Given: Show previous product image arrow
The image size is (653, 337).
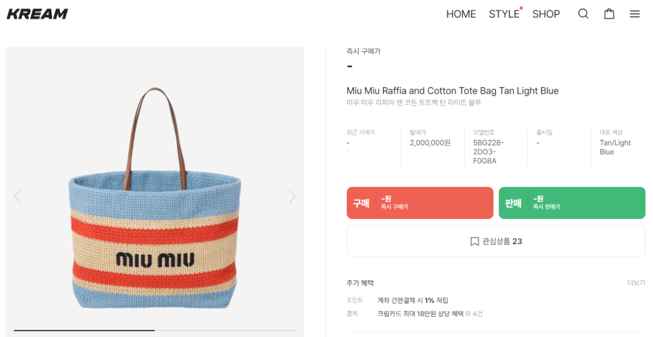Looking at the screenshot, I should [x=17, y=197].
